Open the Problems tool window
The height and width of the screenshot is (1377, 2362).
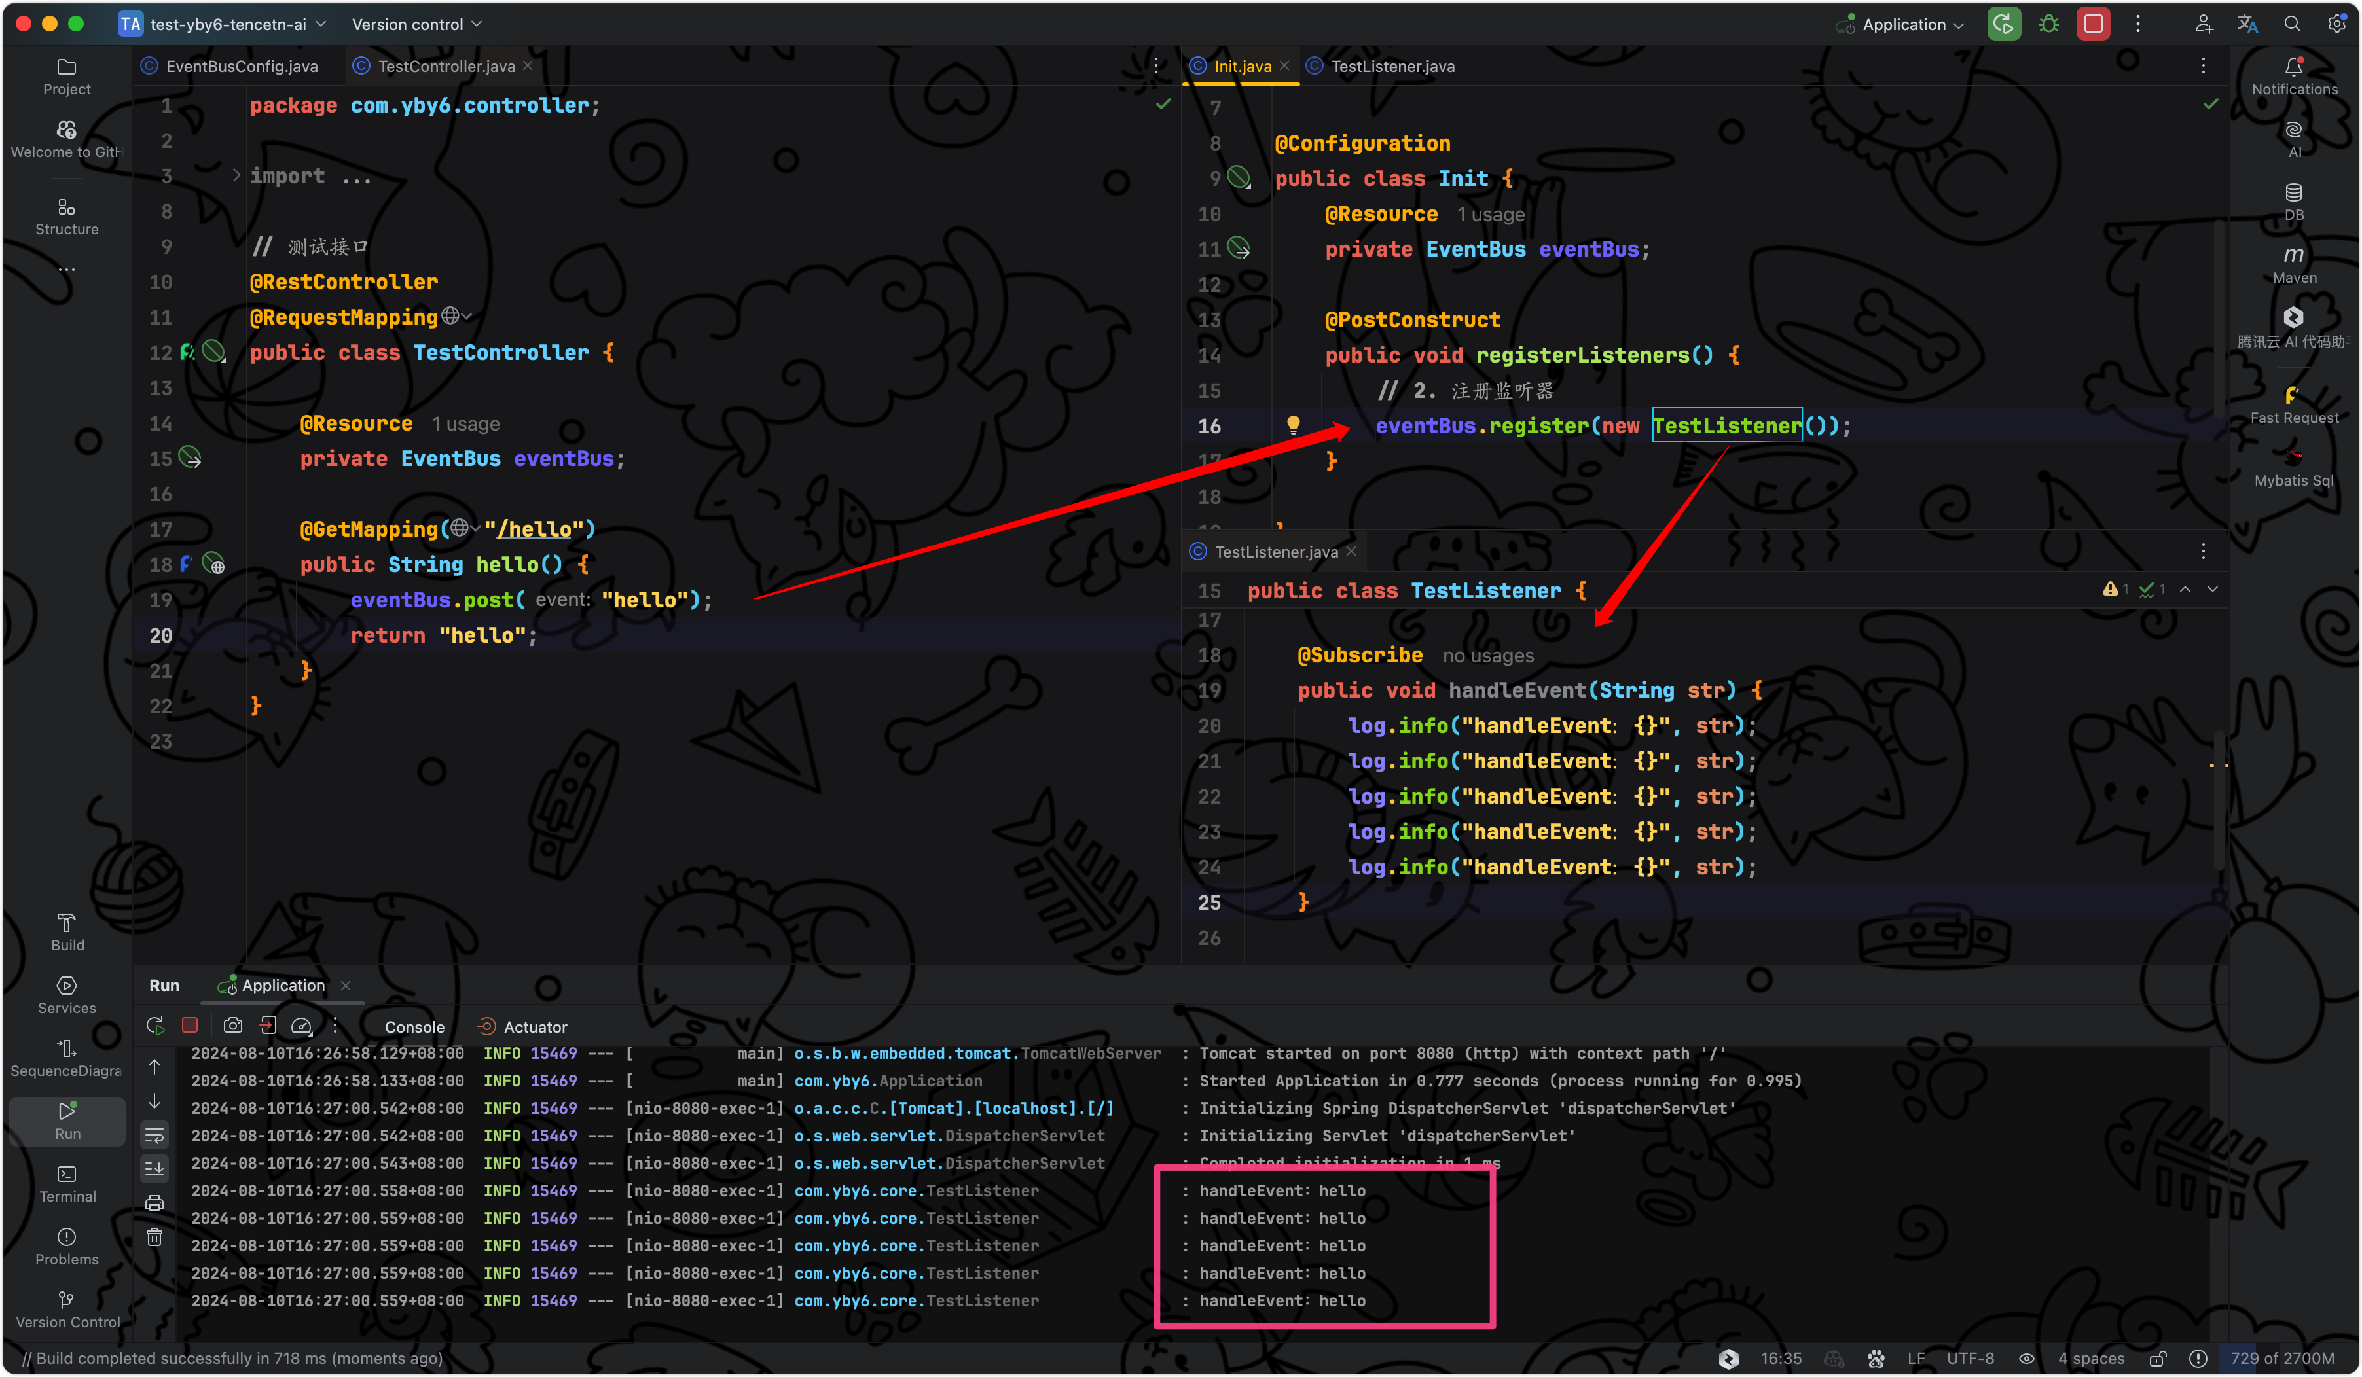click(67, 1247)
